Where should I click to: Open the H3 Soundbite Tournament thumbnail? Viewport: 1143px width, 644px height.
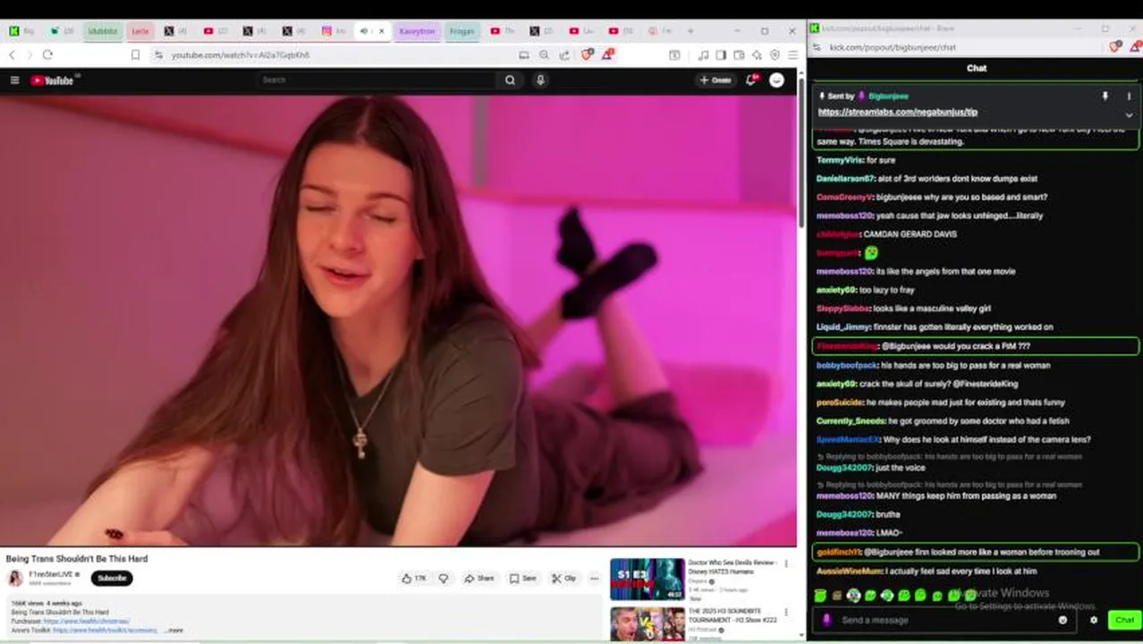648,624
